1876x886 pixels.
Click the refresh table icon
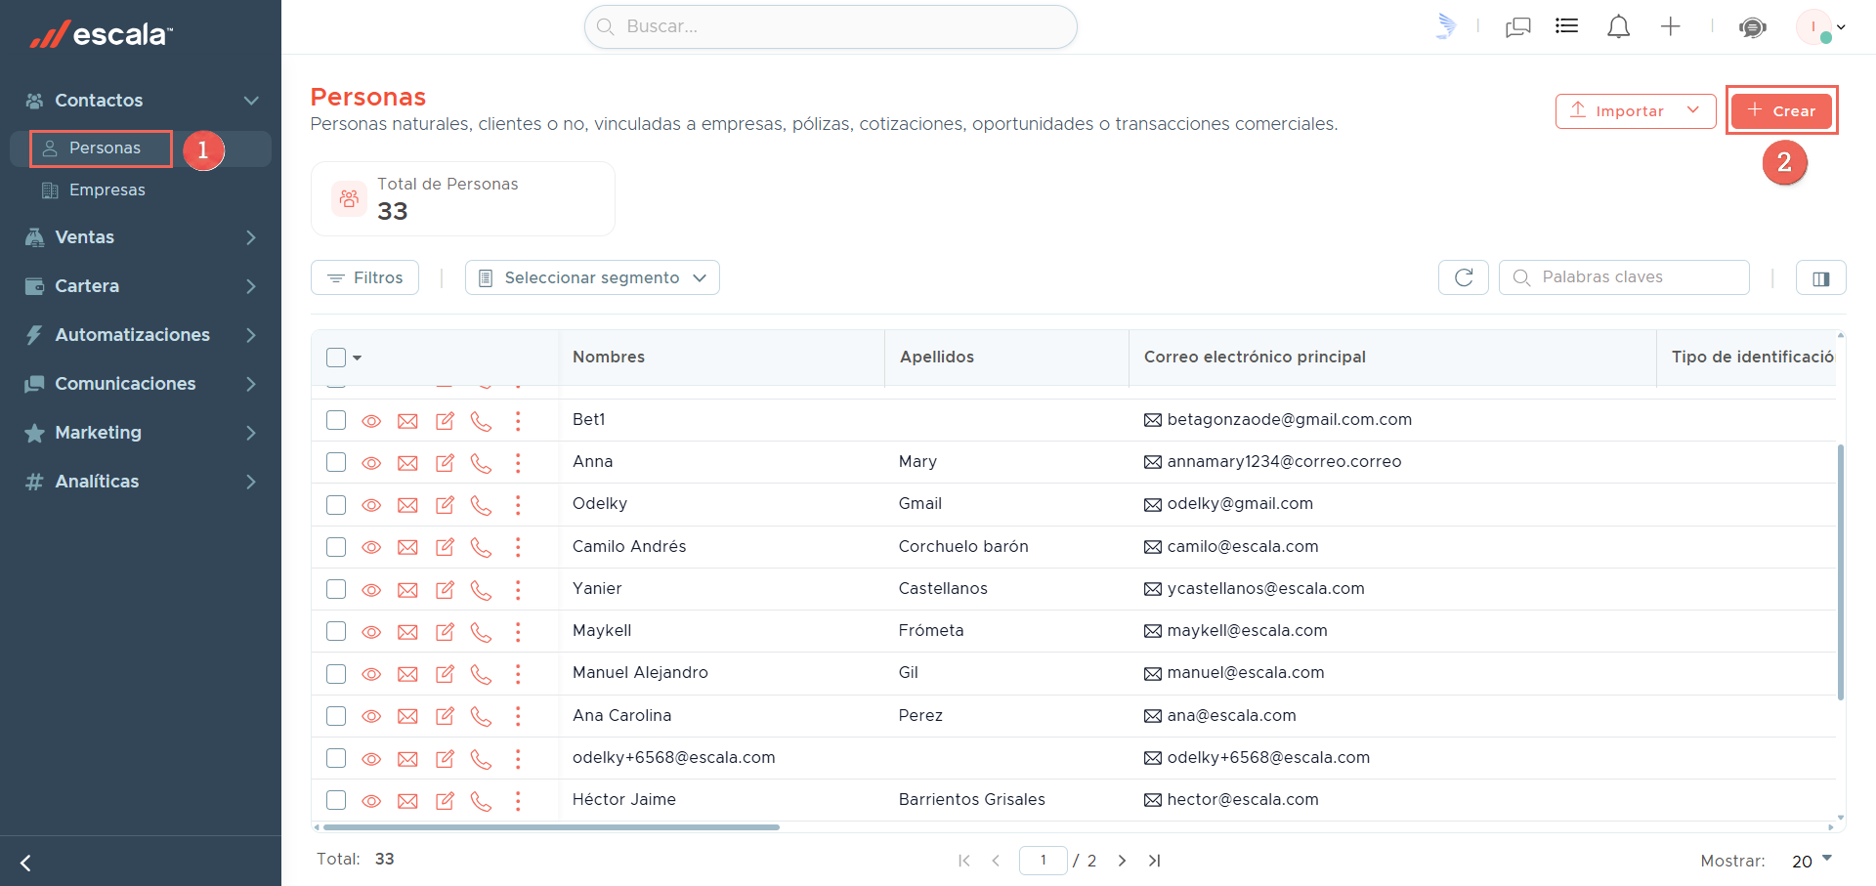coord(1463,277)
